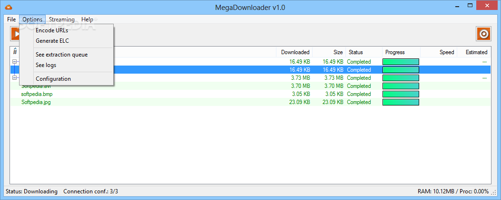Image resolution: width=501 pixels, height=200 pixels.
Task: Sort by the Downloaded column header
Action: tap(295, 52)
